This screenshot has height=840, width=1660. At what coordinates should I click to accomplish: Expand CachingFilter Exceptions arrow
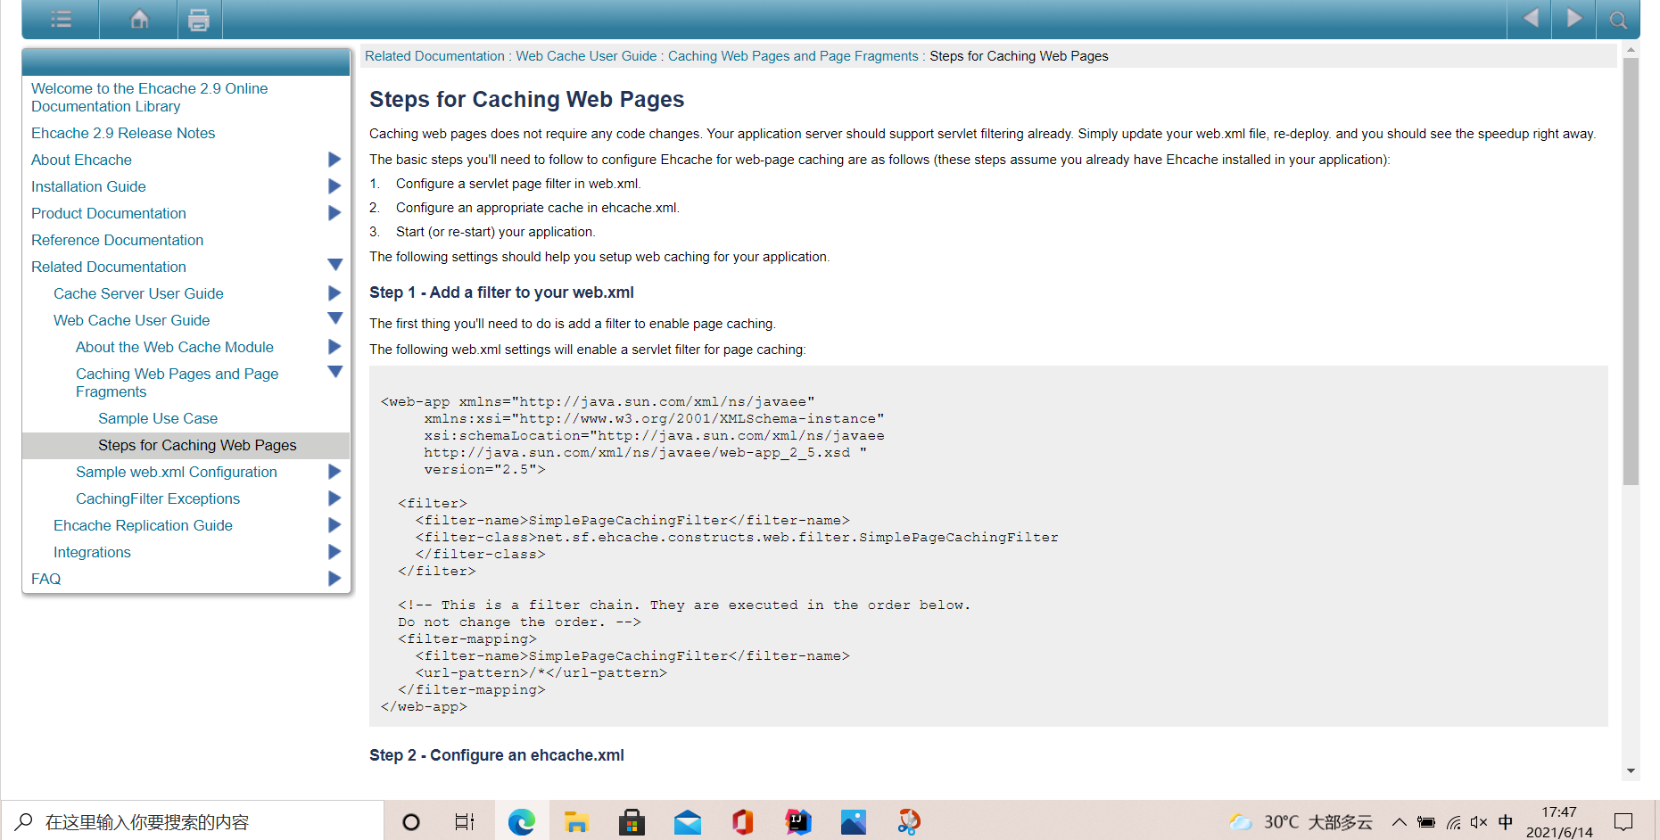(x=334, y=498)
